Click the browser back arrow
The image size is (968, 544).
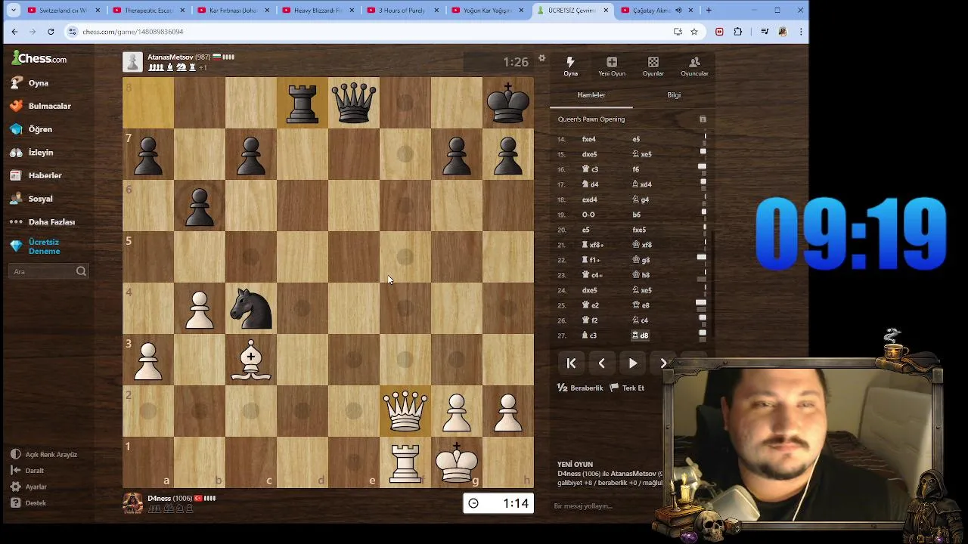[14, 32]
